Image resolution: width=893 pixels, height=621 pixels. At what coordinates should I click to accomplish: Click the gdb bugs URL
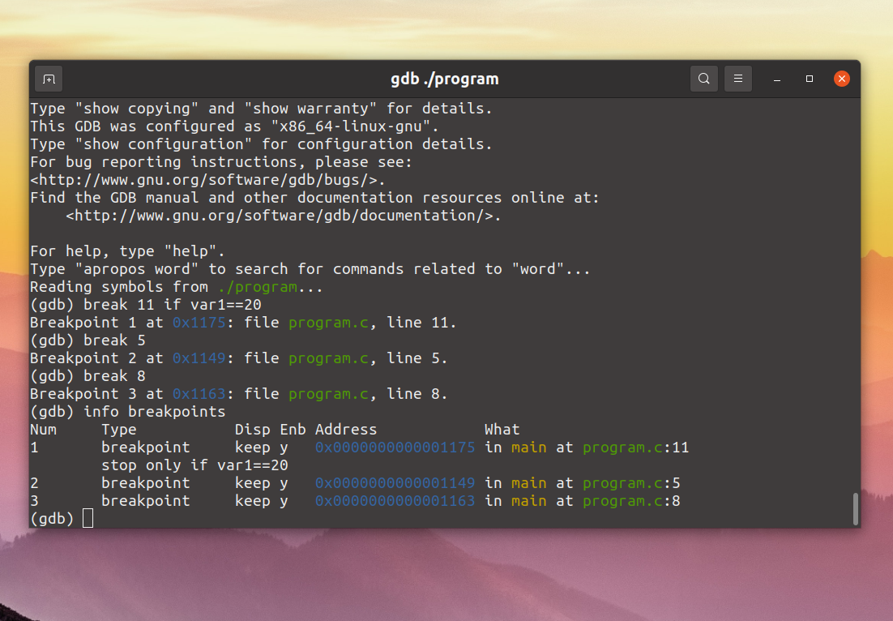[208, 180]
